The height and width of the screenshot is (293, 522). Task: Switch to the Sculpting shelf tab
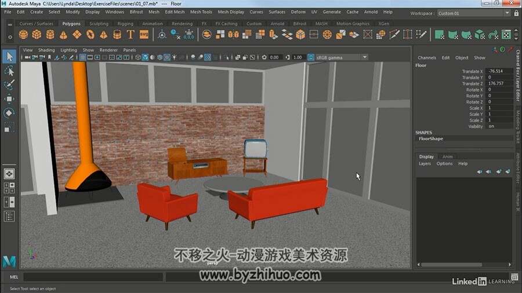(x=99, y=24)
